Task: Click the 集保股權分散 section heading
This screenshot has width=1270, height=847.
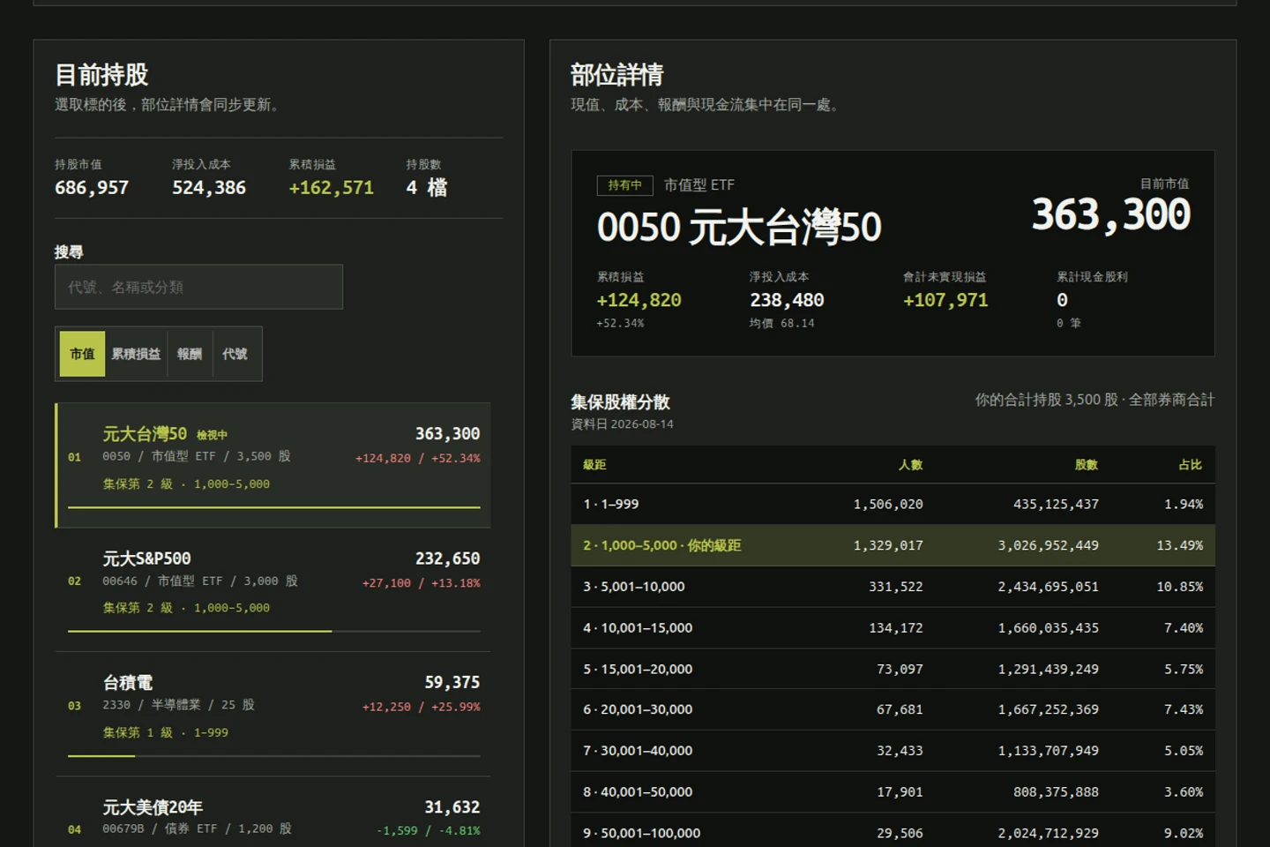Action: (620, 402)
